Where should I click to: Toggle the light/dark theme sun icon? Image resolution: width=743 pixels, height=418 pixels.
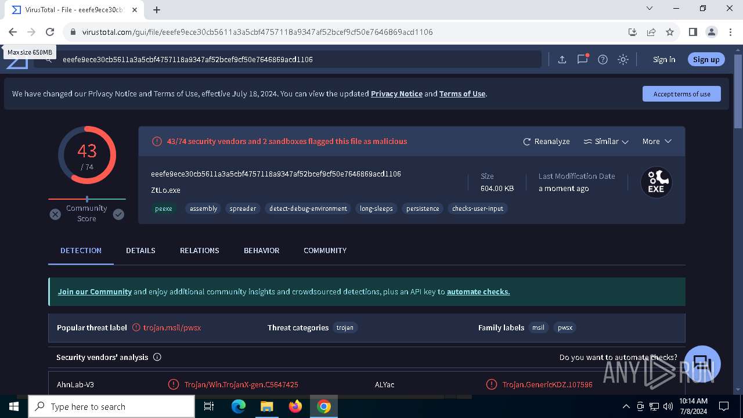[x=623, y=59]
